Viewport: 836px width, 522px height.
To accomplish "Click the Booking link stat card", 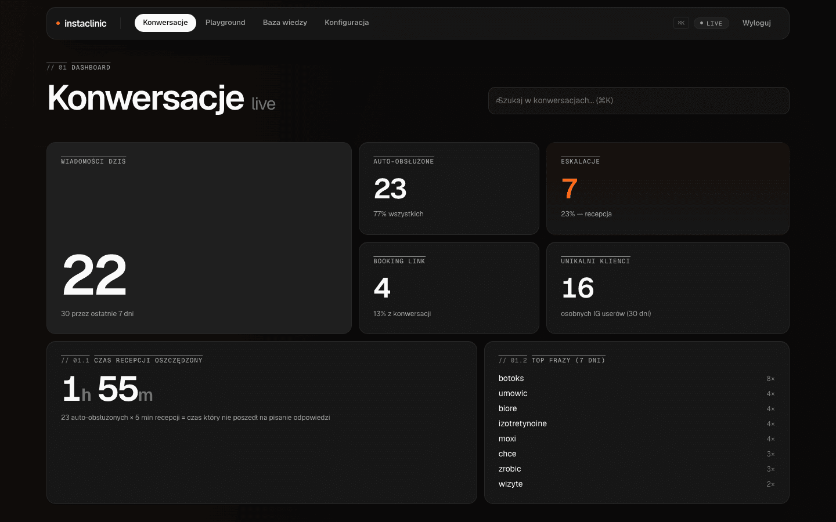I will tap(449, 288).
